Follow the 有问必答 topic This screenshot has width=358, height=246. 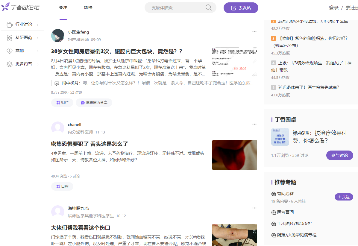point(344,197)
